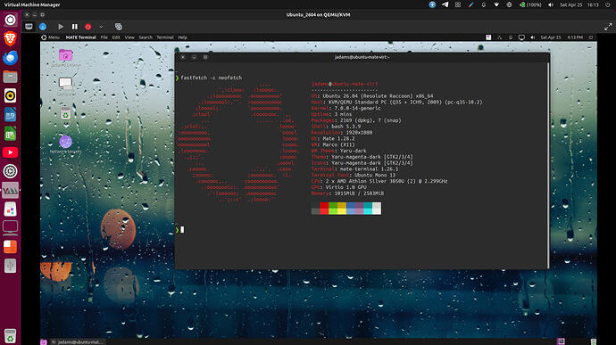Focus Virtual Machine Manager in dock
The width and height of the screenshot is (616, 345).
[x=10, y=191]
